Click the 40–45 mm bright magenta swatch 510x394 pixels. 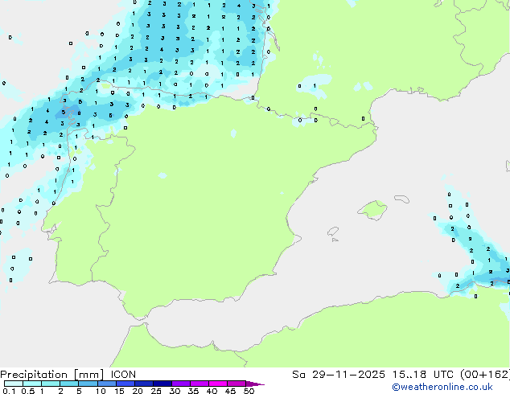[218, 384]
